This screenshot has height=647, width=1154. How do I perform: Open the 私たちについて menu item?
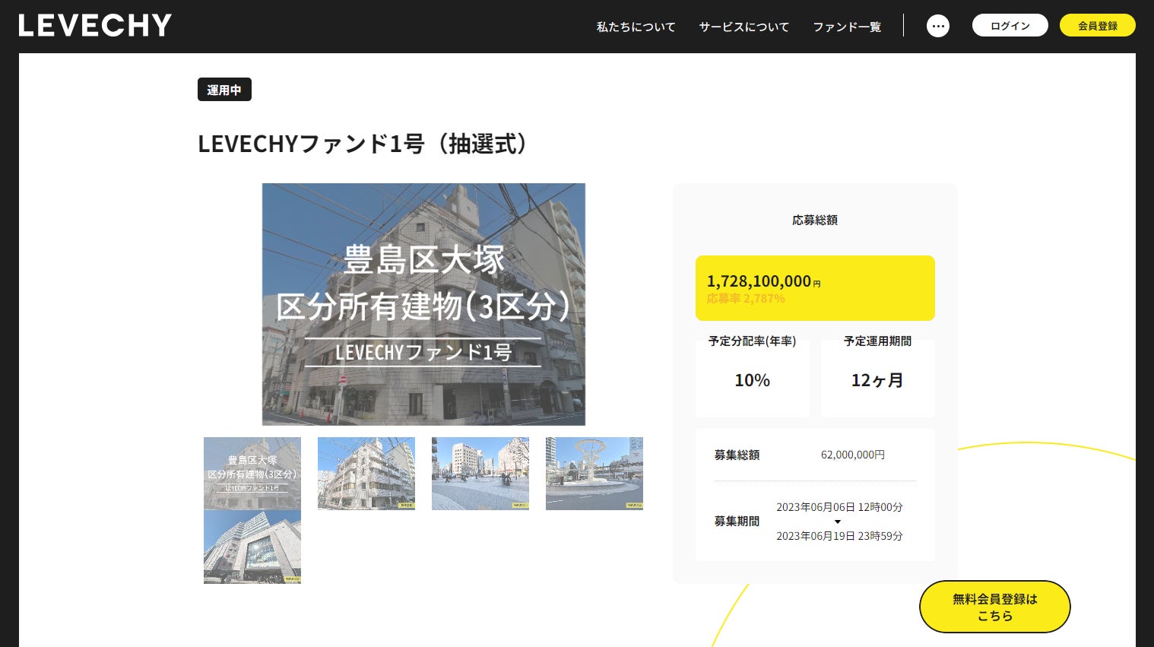click(636, 27)
